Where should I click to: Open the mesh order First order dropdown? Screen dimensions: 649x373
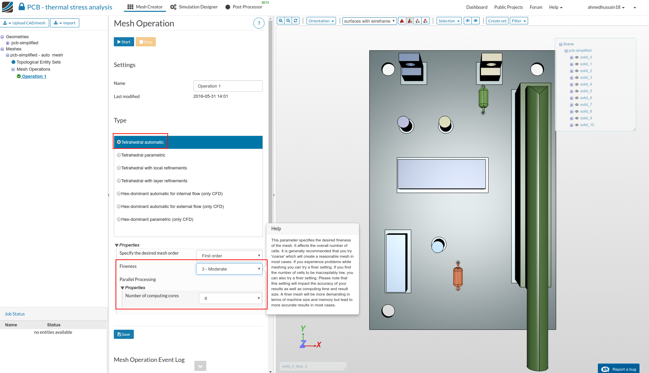229,256
